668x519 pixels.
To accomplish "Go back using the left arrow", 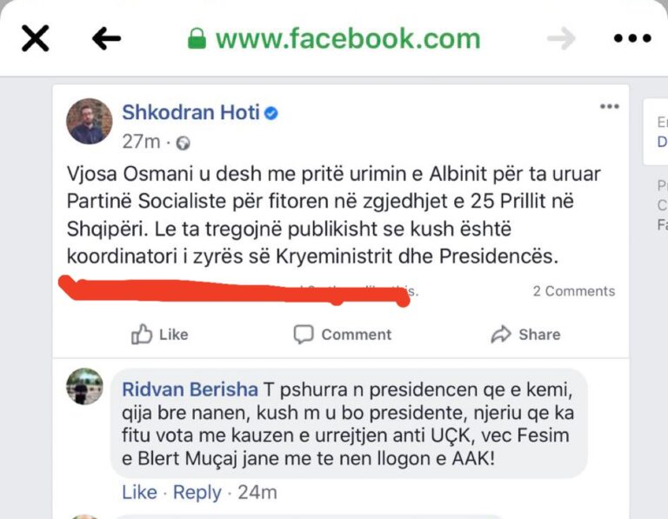I will 106,38.
